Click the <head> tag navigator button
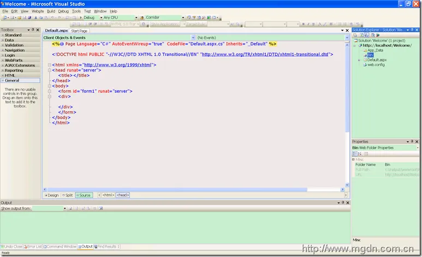This screenshot has height=257, width=422. pos(123,195)
